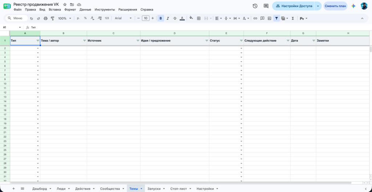Click the formula bar showing Тип

pyautogui.click(x=201, y=28)
